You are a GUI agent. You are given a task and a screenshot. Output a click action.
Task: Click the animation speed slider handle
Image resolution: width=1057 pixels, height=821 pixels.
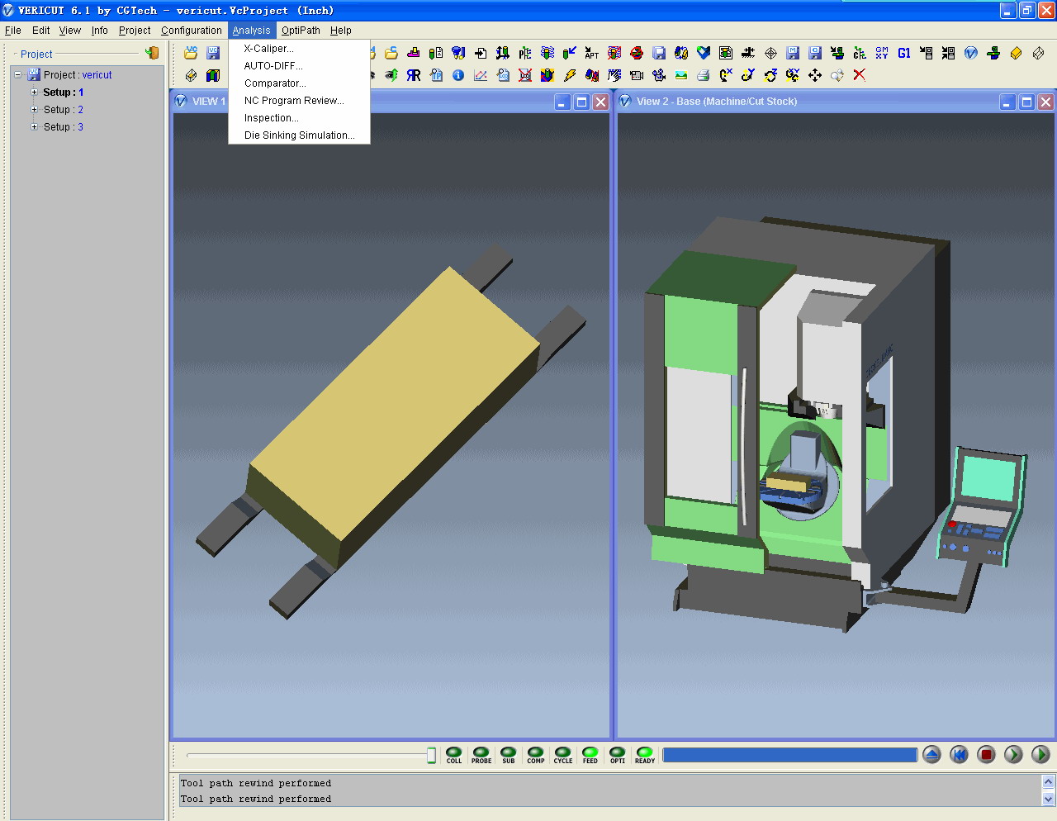pos(431,755)
